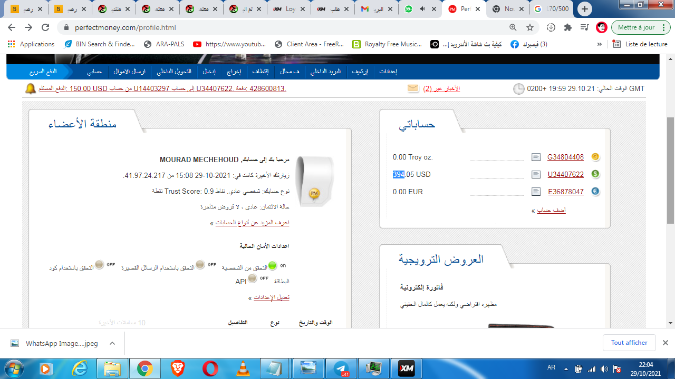
Task: Open the Applications bookmarks shortcut
Action: [31, 44]
